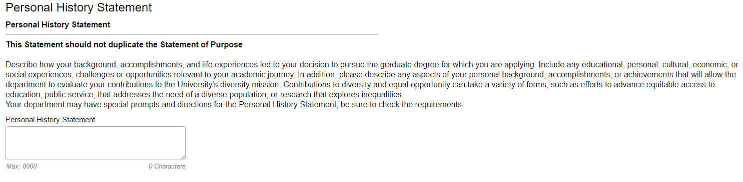Click the bold "This Statement should not duplicate" notice
Image resolution: width=743 pixels, height=182 pixels.
125,45
